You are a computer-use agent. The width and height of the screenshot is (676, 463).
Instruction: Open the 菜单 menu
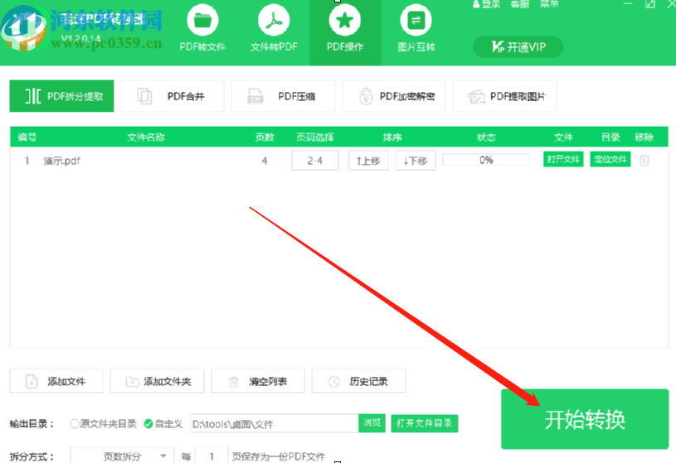(x=549, y=4)
